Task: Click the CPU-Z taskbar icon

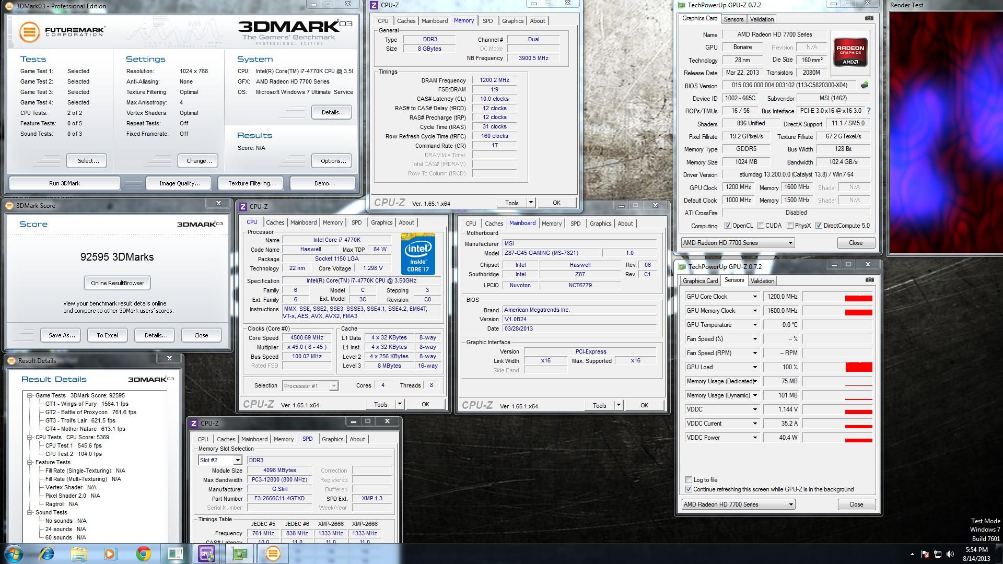Action: (207, 554)
